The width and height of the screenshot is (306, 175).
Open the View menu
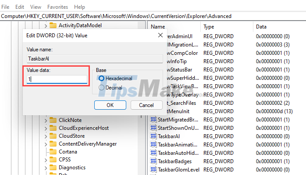tap(36, 7)
